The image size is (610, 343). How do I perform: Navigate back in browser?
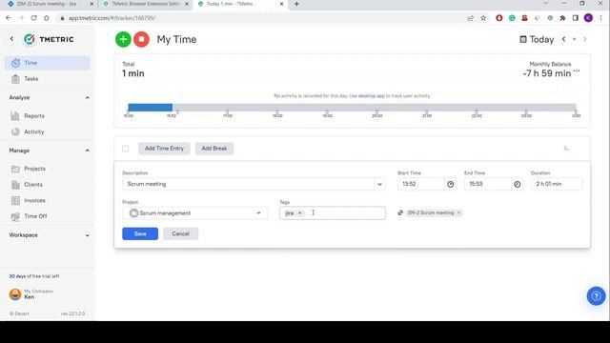point(9,18)
